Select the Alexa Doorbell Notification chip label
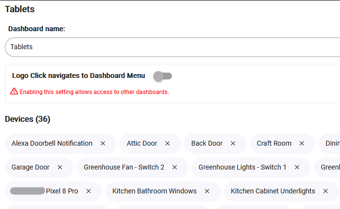This screenshot has width=340, height=209. coord(52,144)
